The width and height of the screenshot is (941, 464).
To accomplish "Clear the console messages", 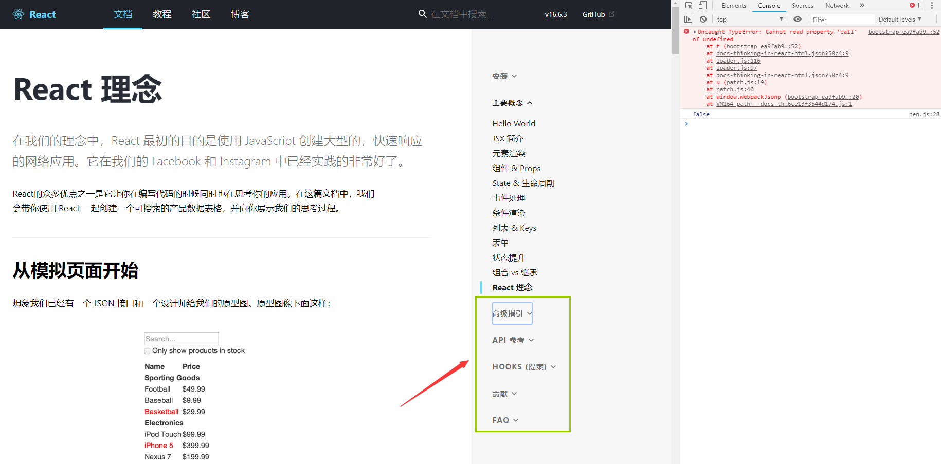I will pyautogui.click(x=703, y=19).
